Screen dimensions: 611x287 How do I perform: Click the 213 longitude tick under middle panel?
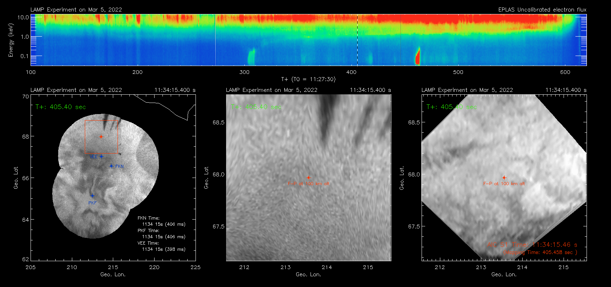(x=286, y=267)
